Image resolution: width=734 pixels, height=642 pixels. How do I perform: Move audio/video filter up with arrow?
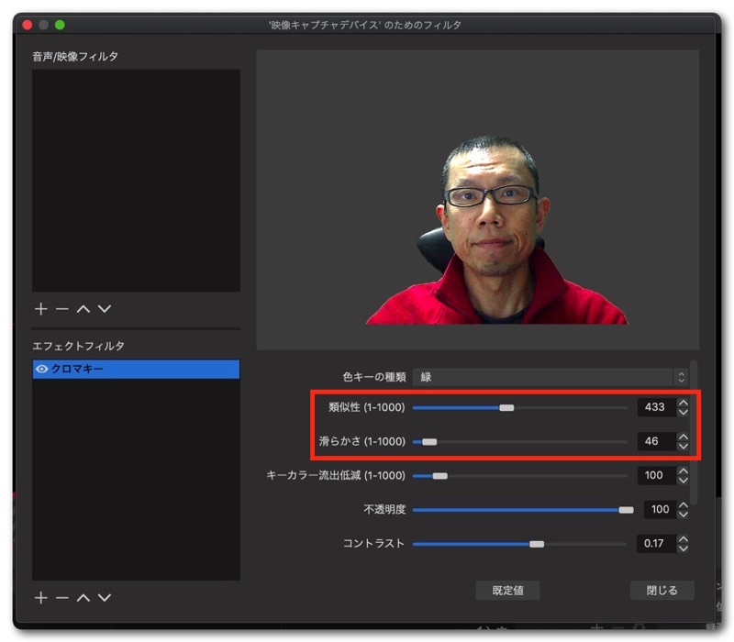click(83, 309)
